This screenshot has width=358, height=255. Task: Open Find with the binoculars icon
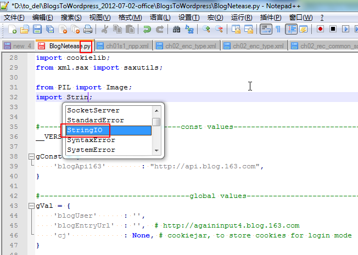click(x=176, y=29)
